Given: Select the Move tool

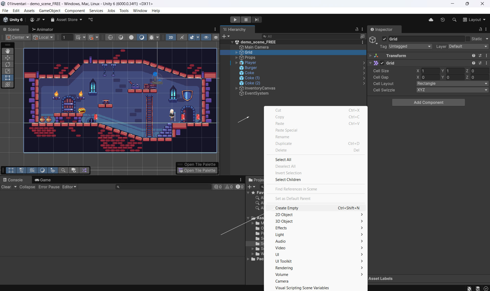Looking at the screenshot, I should click(8, 58).
